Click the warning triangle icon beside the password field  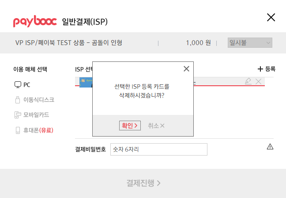click(x=270, y=146)
